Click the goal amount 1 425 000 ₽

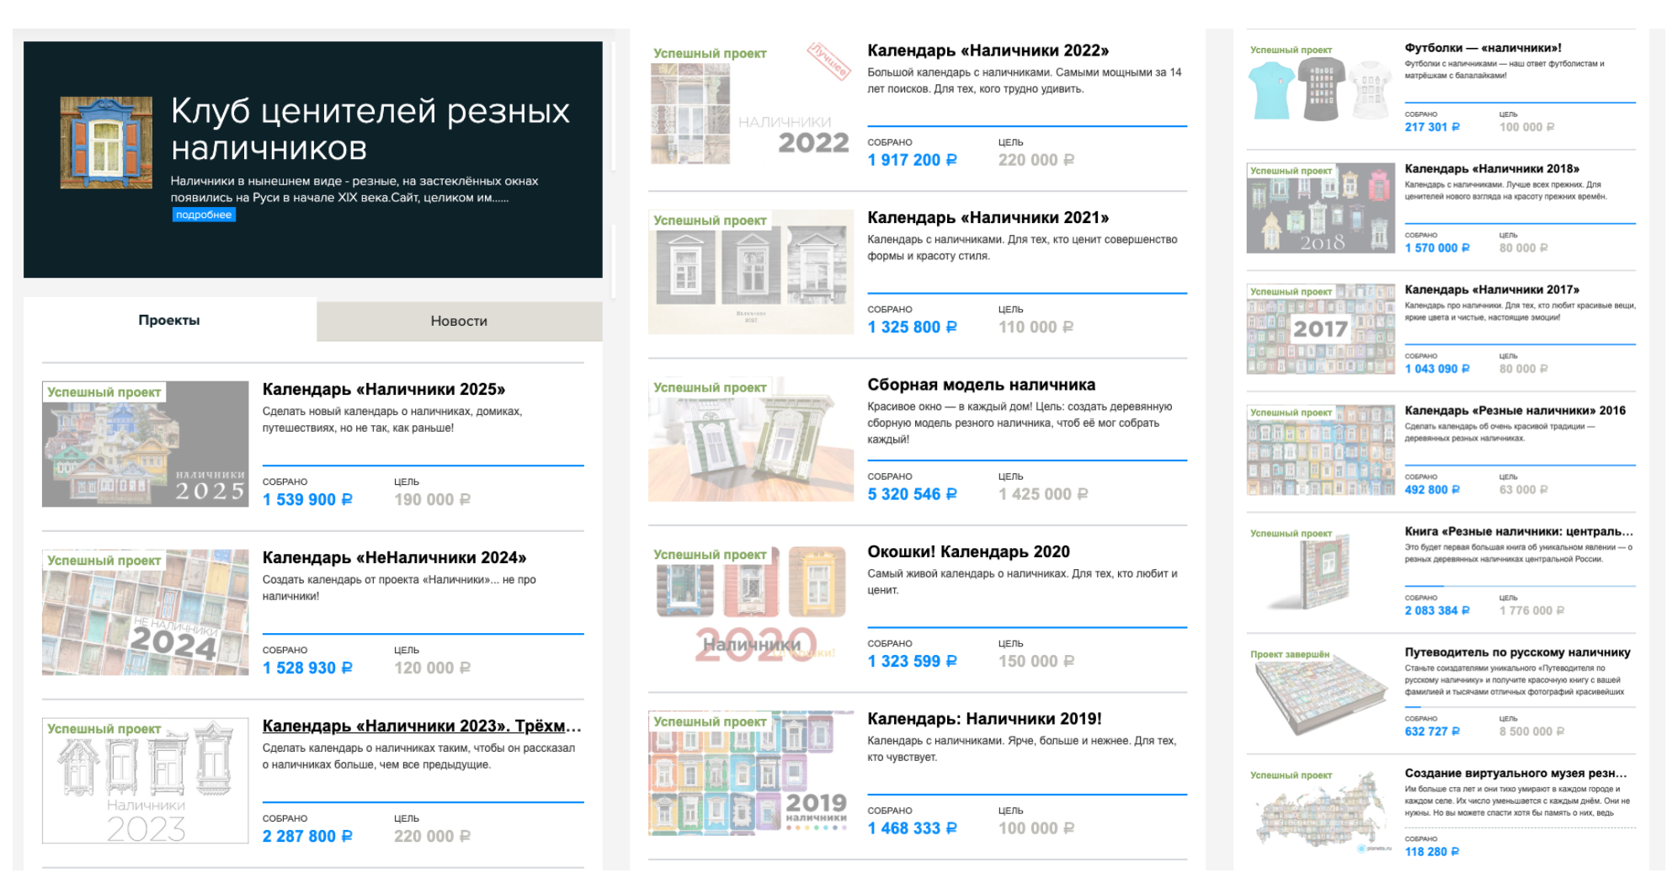click(x=1043, y=494)
